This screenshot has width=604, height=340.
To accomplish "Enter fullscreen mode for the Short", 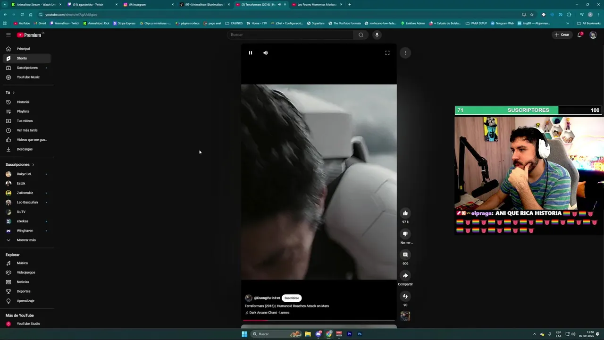I will tap(387, 53).
